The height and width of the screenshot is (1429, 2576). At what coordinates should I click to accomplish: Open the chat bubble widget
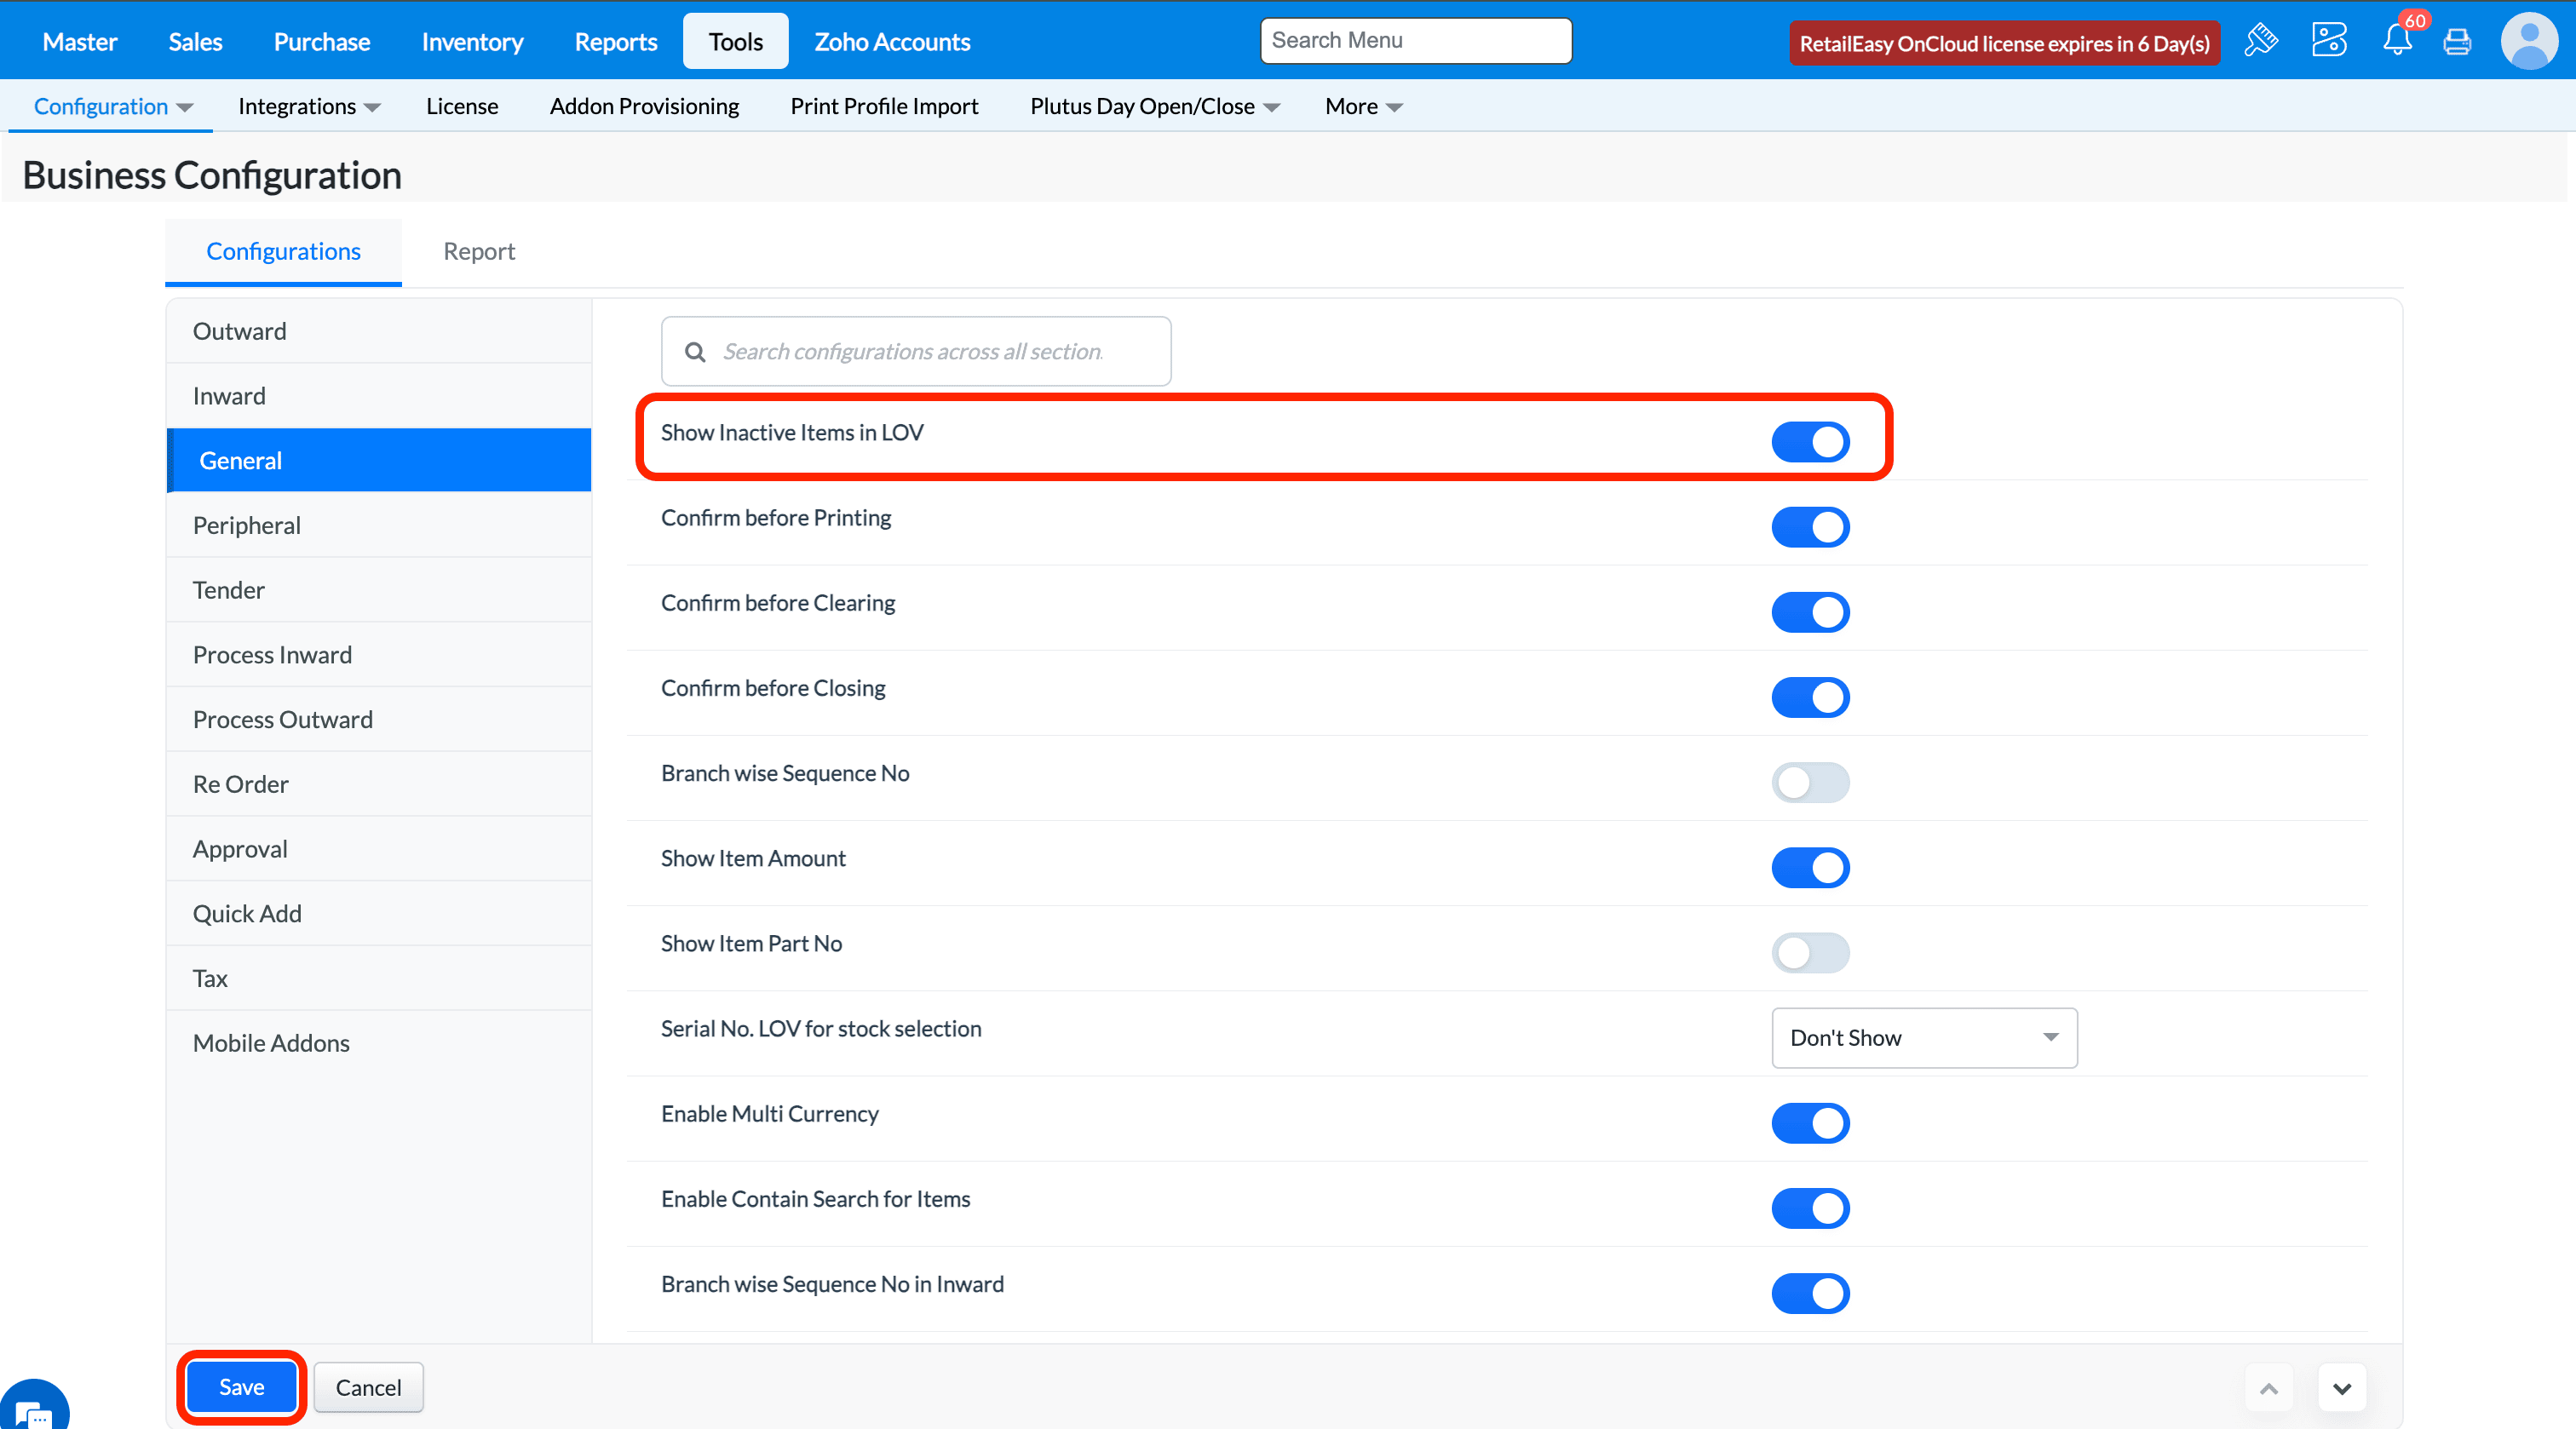pyautogui.click(x=34, y=1411)
